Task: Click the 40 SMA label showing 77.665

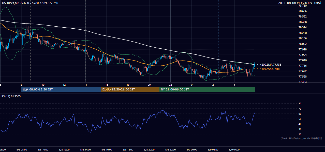Action: pyautogui.click(x=268, y=69)
